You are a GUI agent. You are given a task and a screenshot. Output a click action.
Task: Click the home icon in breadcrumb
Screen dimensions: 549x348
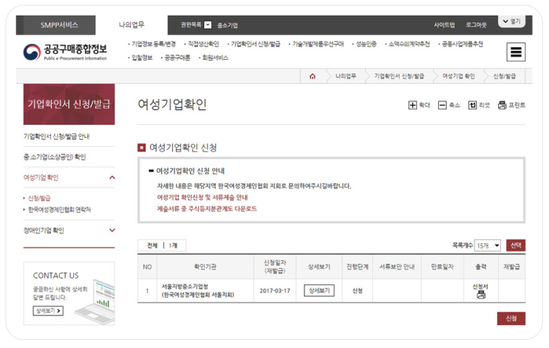click(x=313, y=76)
